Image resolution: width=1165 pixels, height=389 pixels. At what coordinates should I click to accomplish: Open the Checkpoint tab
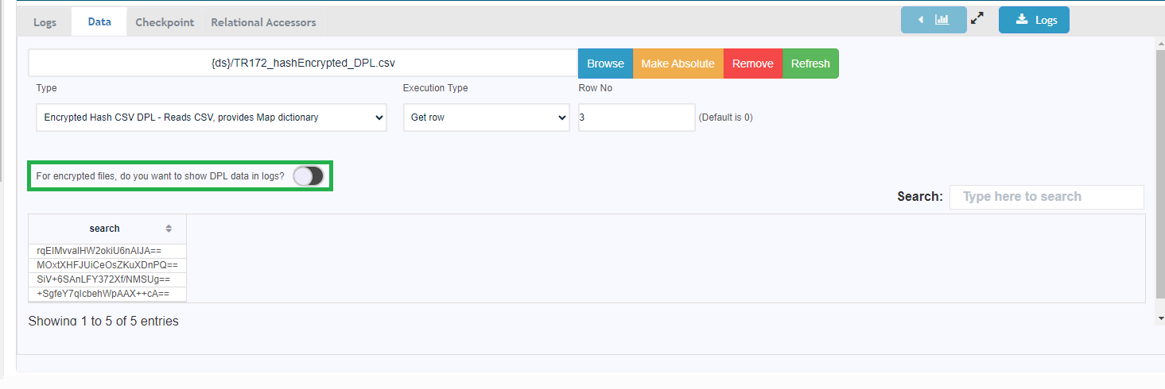click(x=165, y=22)
